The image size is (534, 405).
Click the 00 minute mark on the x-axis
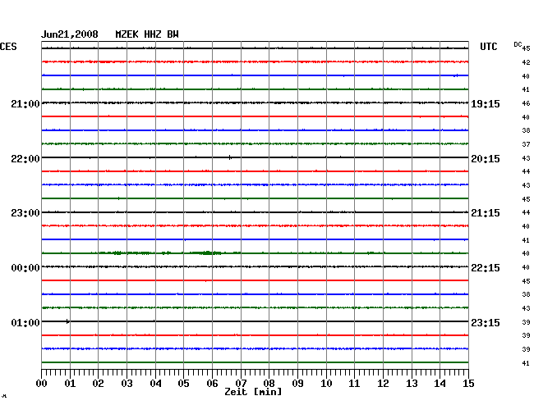(42, 384)
